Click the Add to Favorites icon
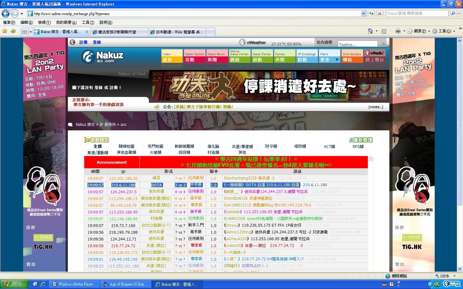 point(13,31)
